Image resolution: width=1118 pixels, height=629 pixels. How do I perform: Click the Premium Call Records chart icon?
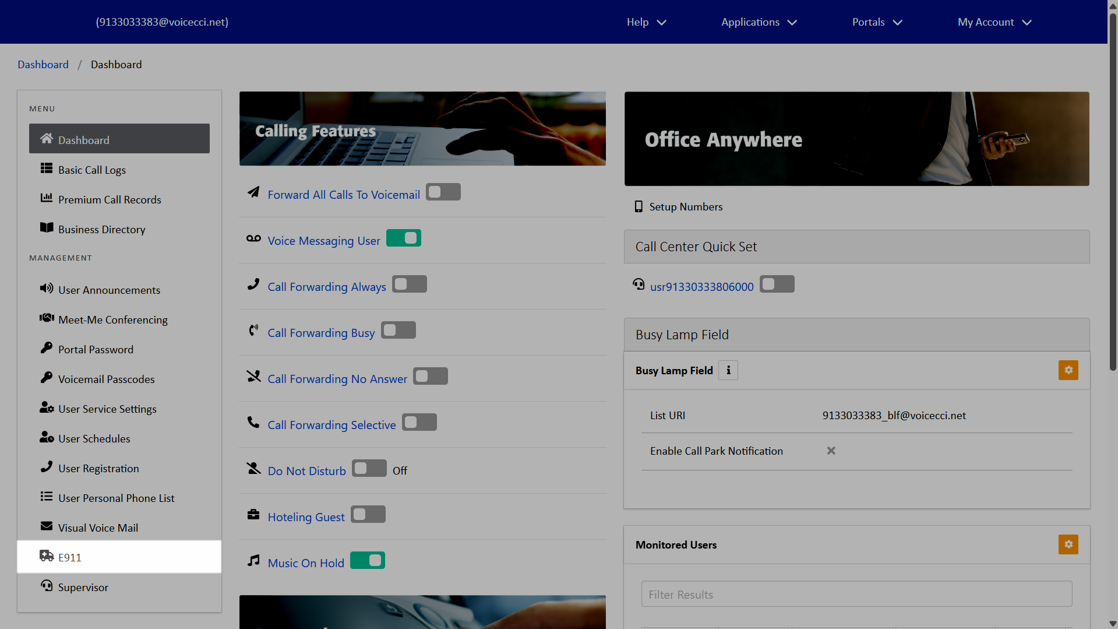pos(47,198)
